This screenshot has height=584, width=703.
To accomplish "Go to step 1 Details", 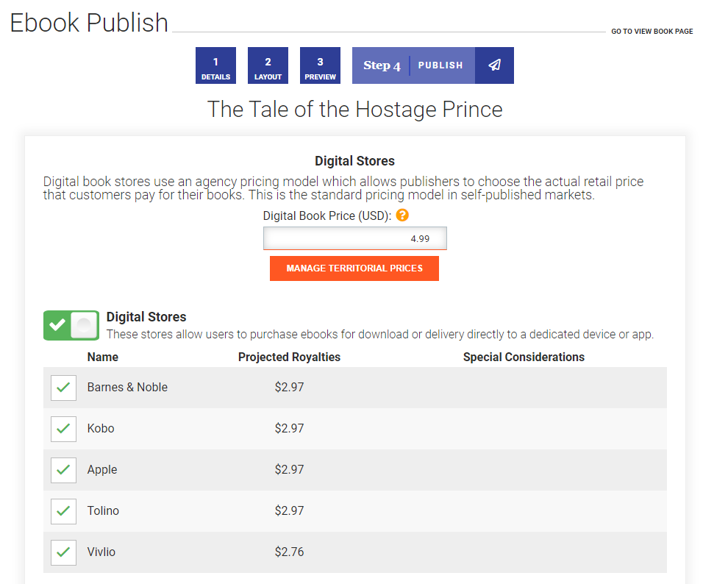I will [215, 65].
